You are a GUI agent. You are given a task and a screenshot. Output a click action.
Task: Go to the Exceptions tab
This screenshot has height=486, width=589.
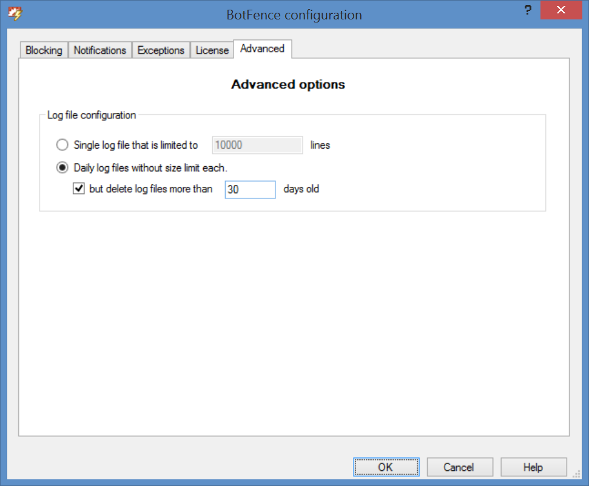click(x=161, y=50)
